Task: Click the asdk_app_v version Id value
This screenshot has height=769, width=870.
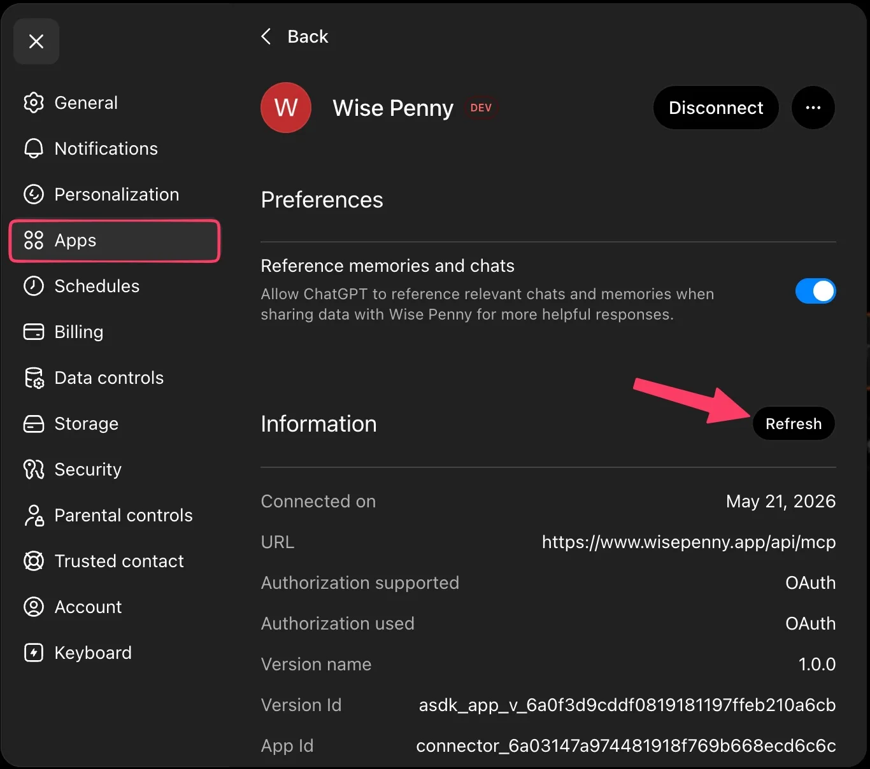Action: (627, 705)
